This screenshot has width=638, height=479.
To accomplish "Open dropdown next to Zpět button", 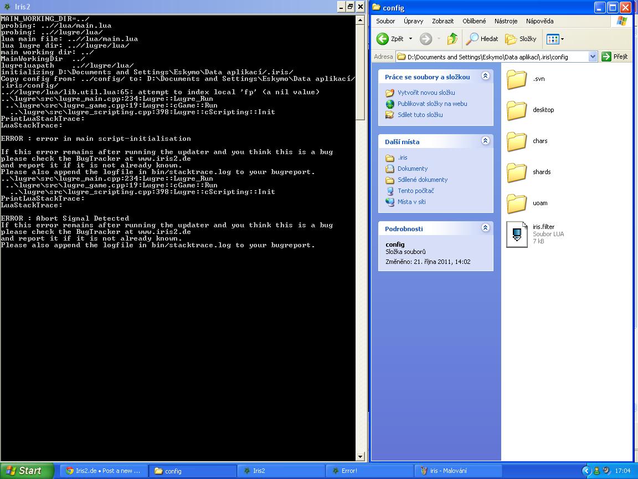I will (x=410, y=39).
